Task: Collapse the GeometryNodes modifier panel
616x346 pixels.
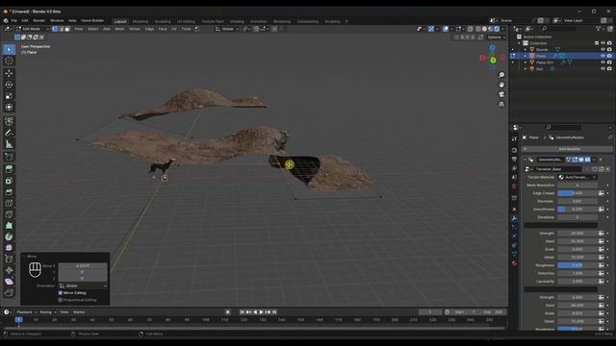Action: pyautogui.click(x=526, y=160)
